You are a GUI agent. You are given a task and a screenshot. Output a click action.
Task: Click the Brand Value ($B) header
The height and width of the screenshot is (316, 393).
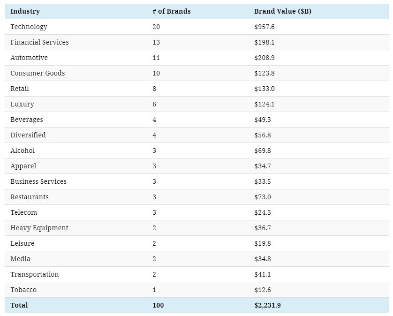(282, 11)
